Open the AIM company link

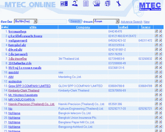click(x=11, y=77)
